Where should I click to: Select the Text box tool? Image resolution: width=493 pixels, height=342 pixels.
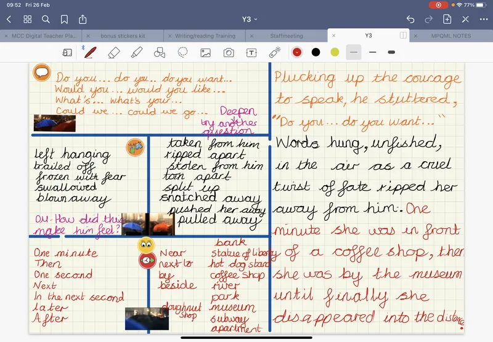pyautogui.click(x=251, y=52)
